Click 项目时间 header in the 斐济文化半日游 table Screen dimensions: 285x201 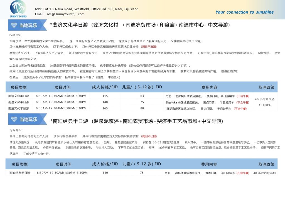[x=63, y=87]
